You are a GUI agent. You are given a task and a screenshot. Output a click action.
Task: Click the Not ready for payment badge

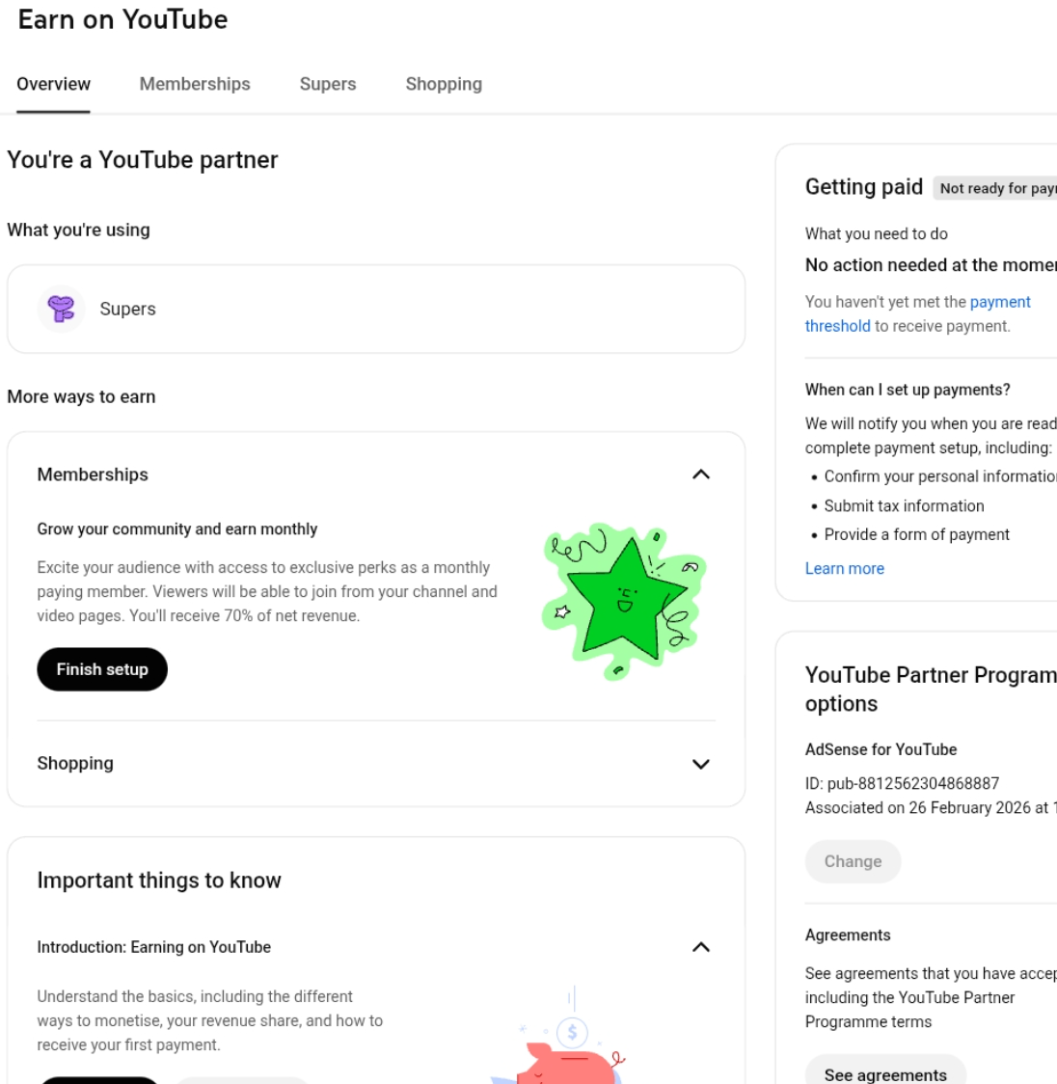tap(997, 188)
